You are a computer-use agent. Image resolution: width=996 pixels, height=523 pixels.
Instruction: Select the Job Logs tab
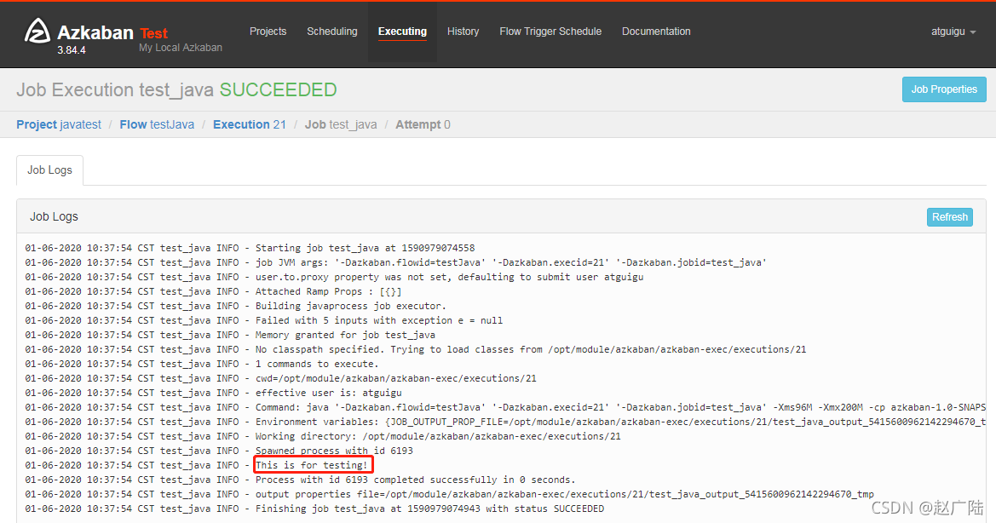click(x=49, y=170)
